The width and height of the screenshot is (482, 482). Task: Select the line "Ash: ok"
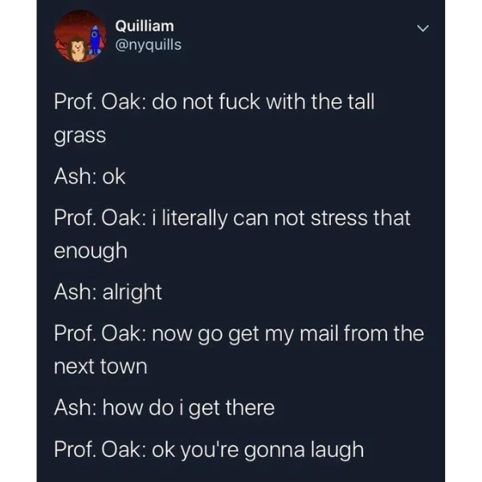(x=90, y=177)
